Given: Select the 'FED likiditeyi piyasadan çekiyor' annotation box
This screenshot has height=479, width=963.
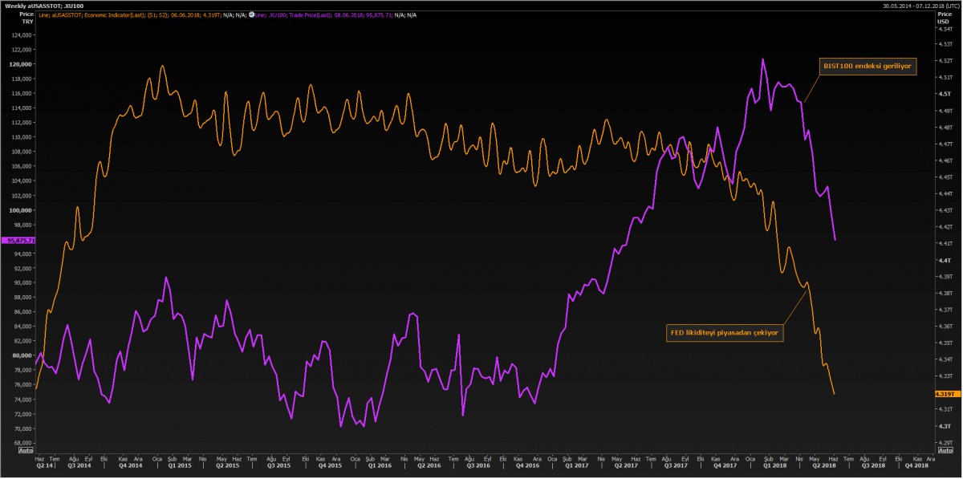Looking at the screenshot, I should 725,331.
